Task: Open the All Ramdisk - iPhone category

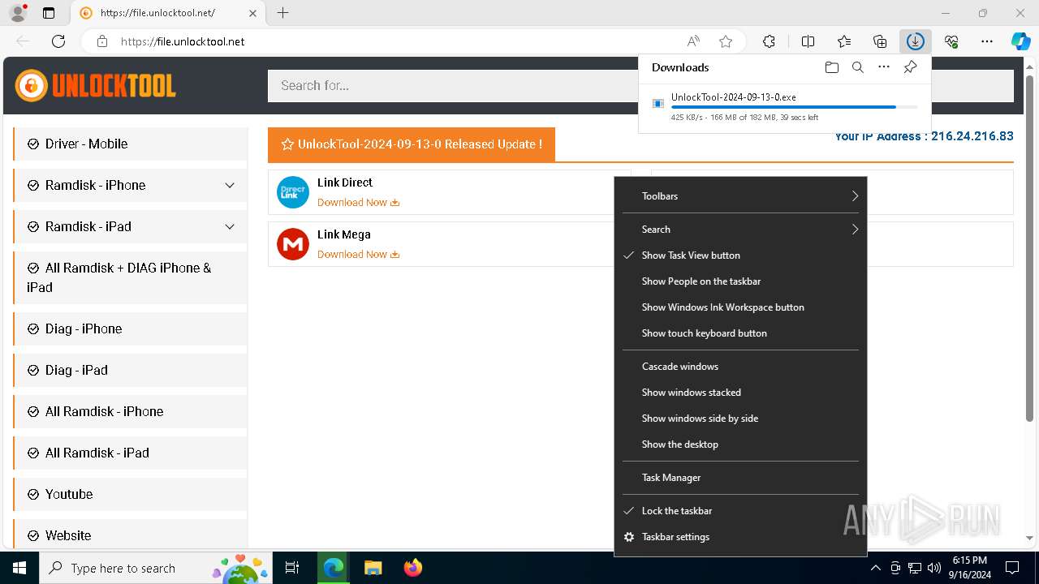Action: click(130, 412)
